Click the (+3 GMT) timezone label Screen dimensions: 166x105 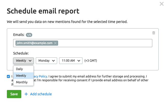tap(91, 61)
